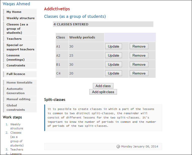Click the weekly periods value 25
The width and height of the screenshot is (192, 155).
[x=71, y=56]
